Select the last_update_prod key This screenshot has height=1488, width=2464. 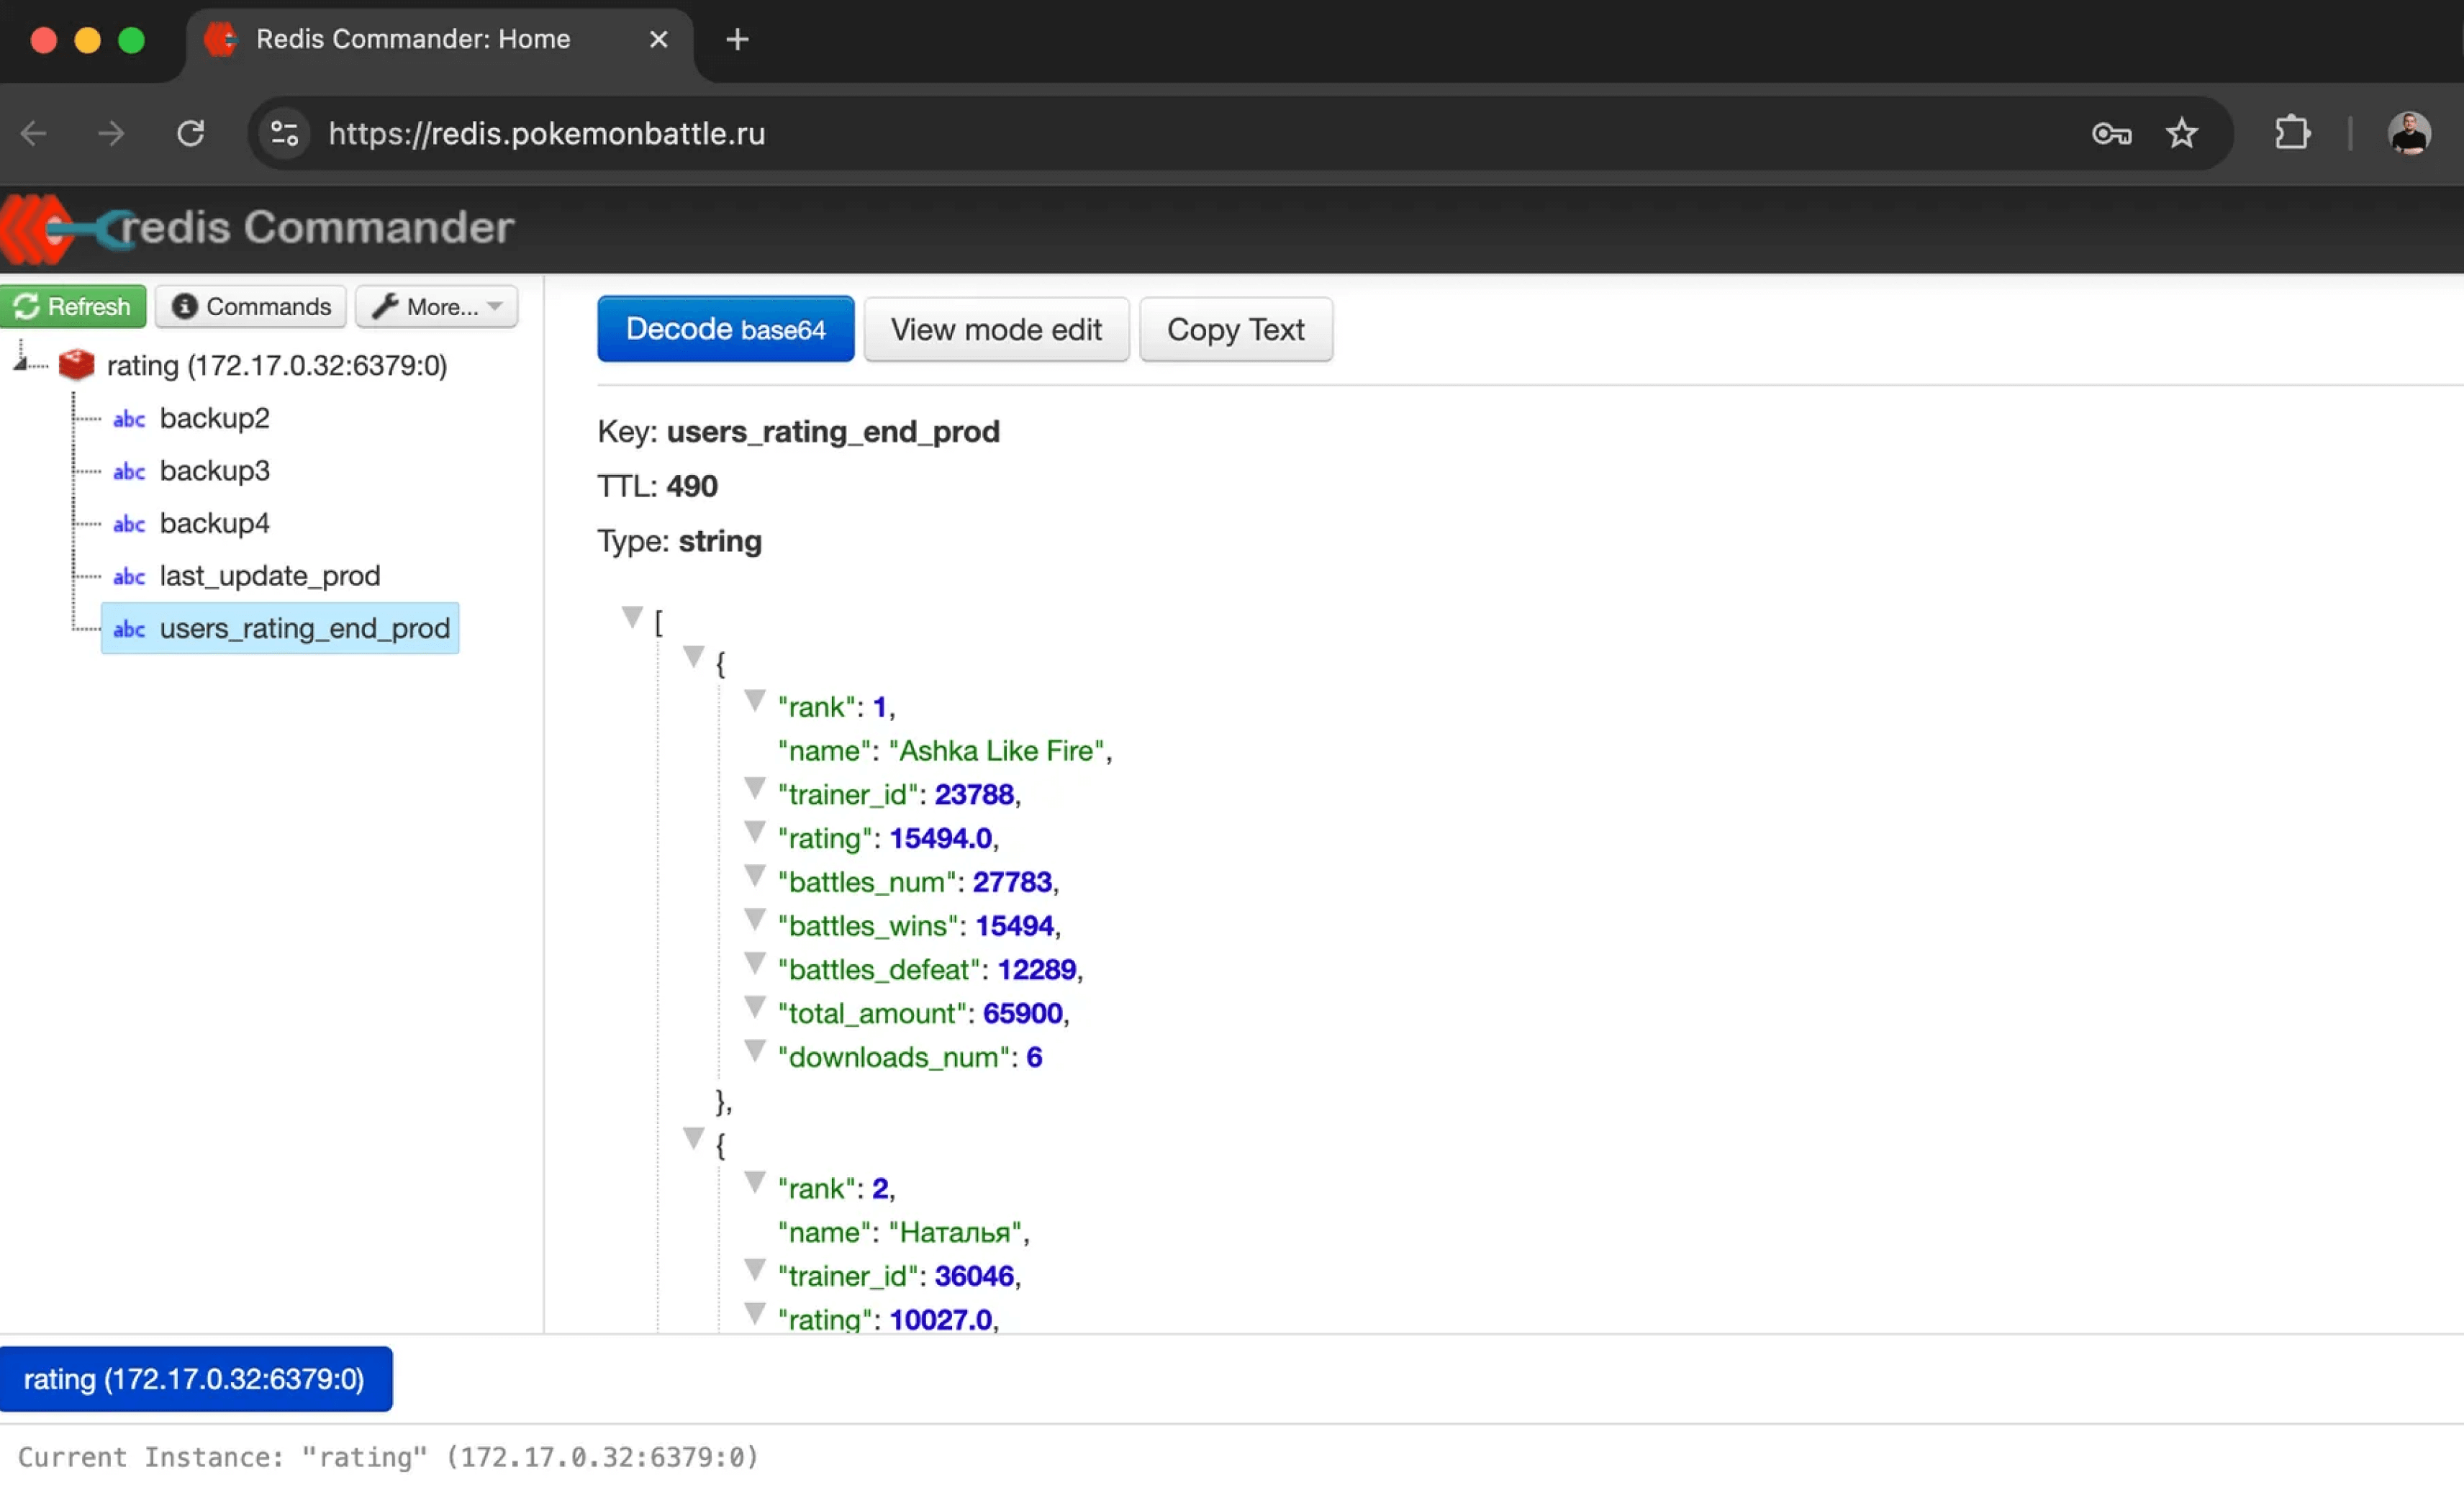269,576
